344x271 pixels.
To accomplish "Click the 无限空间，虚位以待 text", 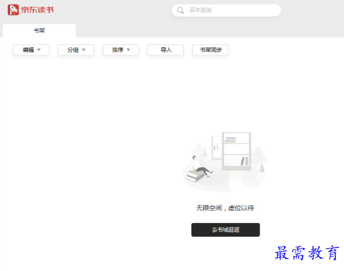I will click(225, 208).
